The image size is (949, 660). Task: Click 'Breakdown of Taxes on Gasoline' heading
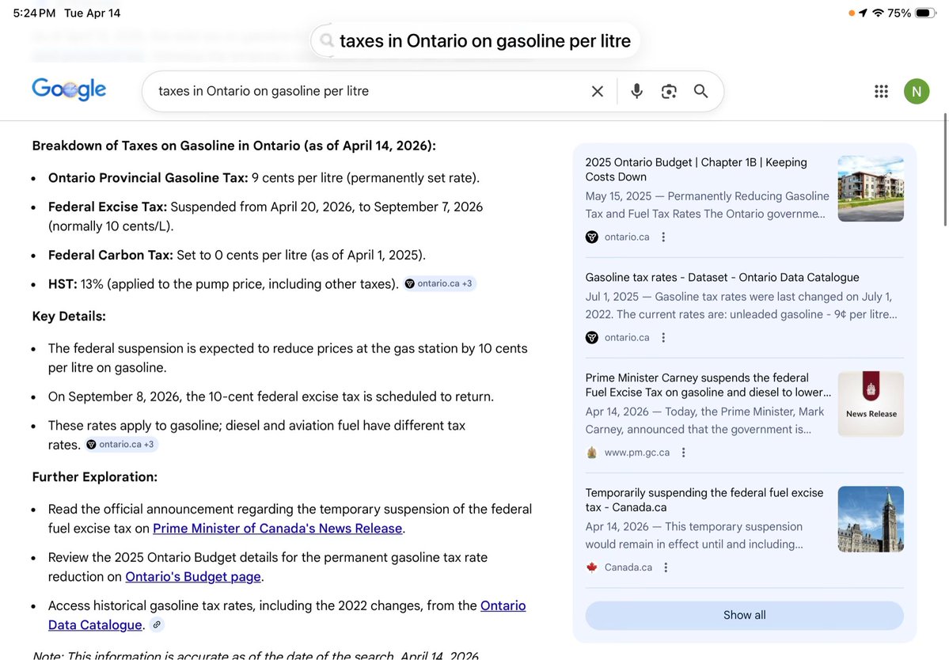[234, 146]
